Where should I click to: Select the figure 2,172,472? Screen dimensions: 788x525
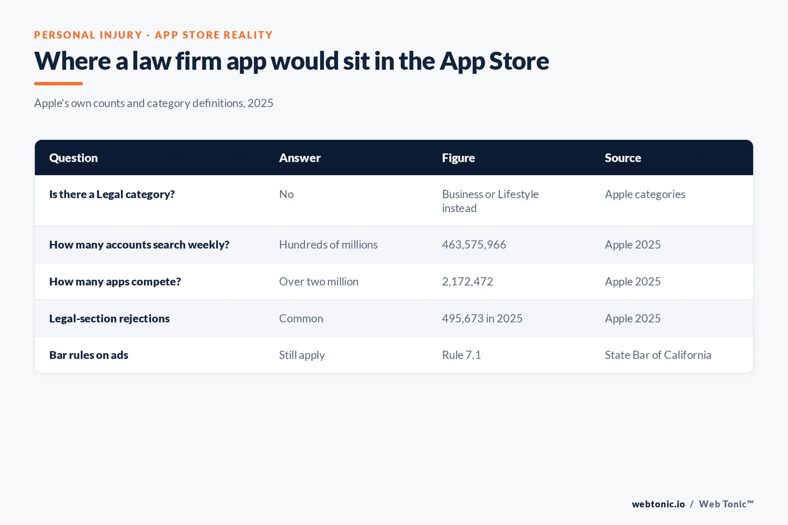tap(467, 281)
